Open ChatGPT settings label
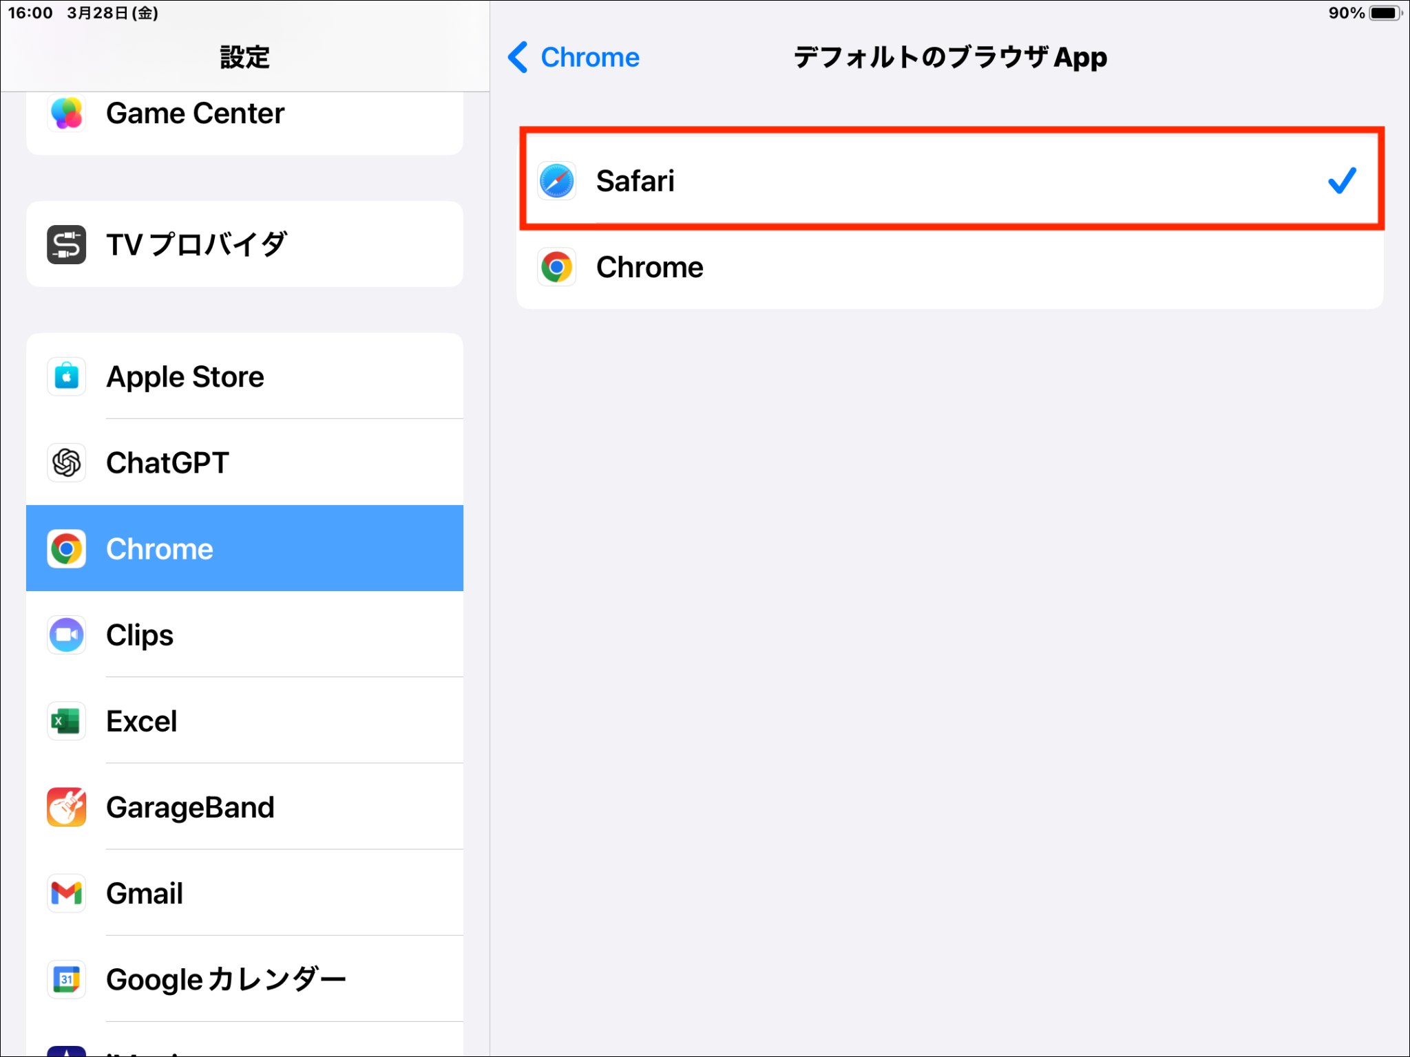 coord(167,462)
